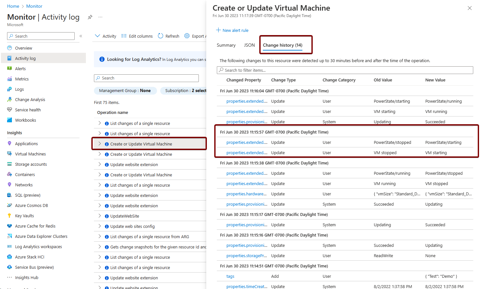Expand the Update web sites config row
Viewport: 480px width, 289px height.
(100, 226)
